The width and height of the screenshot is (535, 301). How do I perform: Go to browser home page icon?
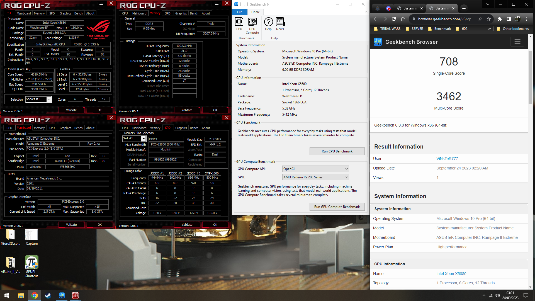pos(403,19)
